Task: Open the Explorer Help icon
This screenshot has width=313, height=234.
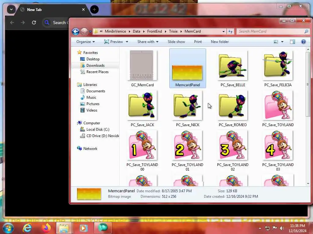Action: point(304,42)
